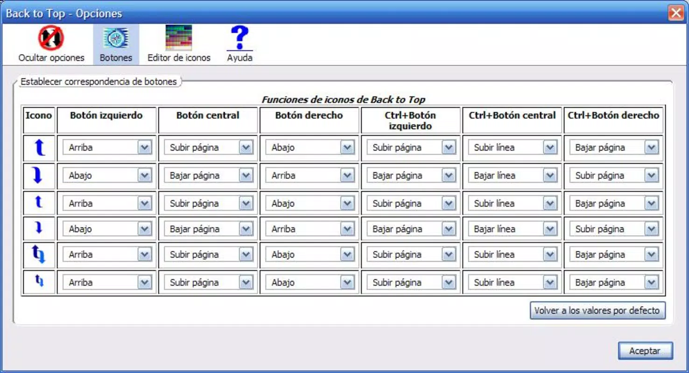The image size is (689, 373).
Task: Expand third row Botón central Subir página dropdown
Action: tap(208, 204)
